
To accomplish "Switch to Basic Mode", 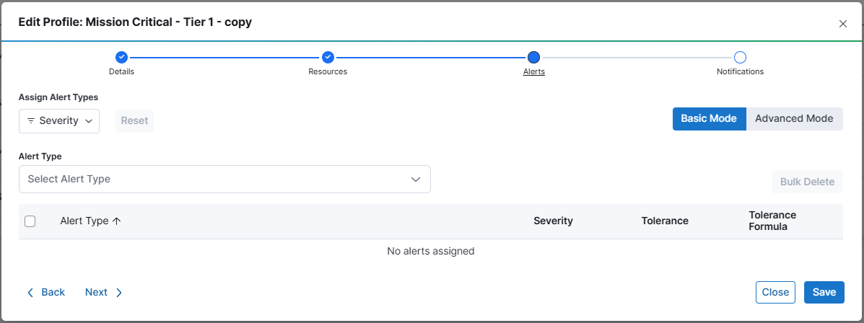I will 709,119.
